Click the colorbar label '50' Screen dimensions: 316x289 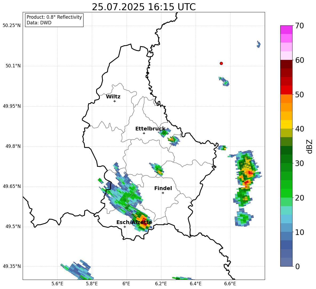(x=299, y=95)
